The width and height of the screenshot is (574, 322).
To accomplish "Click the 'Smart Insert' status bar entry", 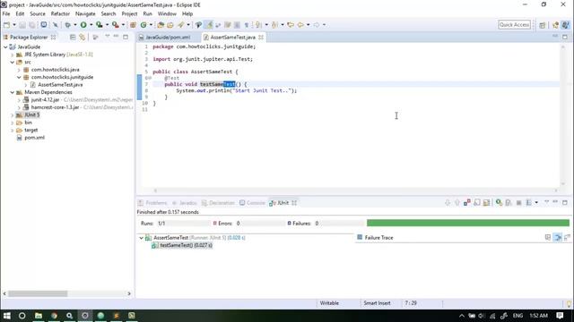I will click(x=377, y=303).
